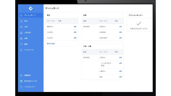Click the stacked boxes icon beside 在庫
The height and width of the screenshot is (96, 171).
tap(21, 38)
